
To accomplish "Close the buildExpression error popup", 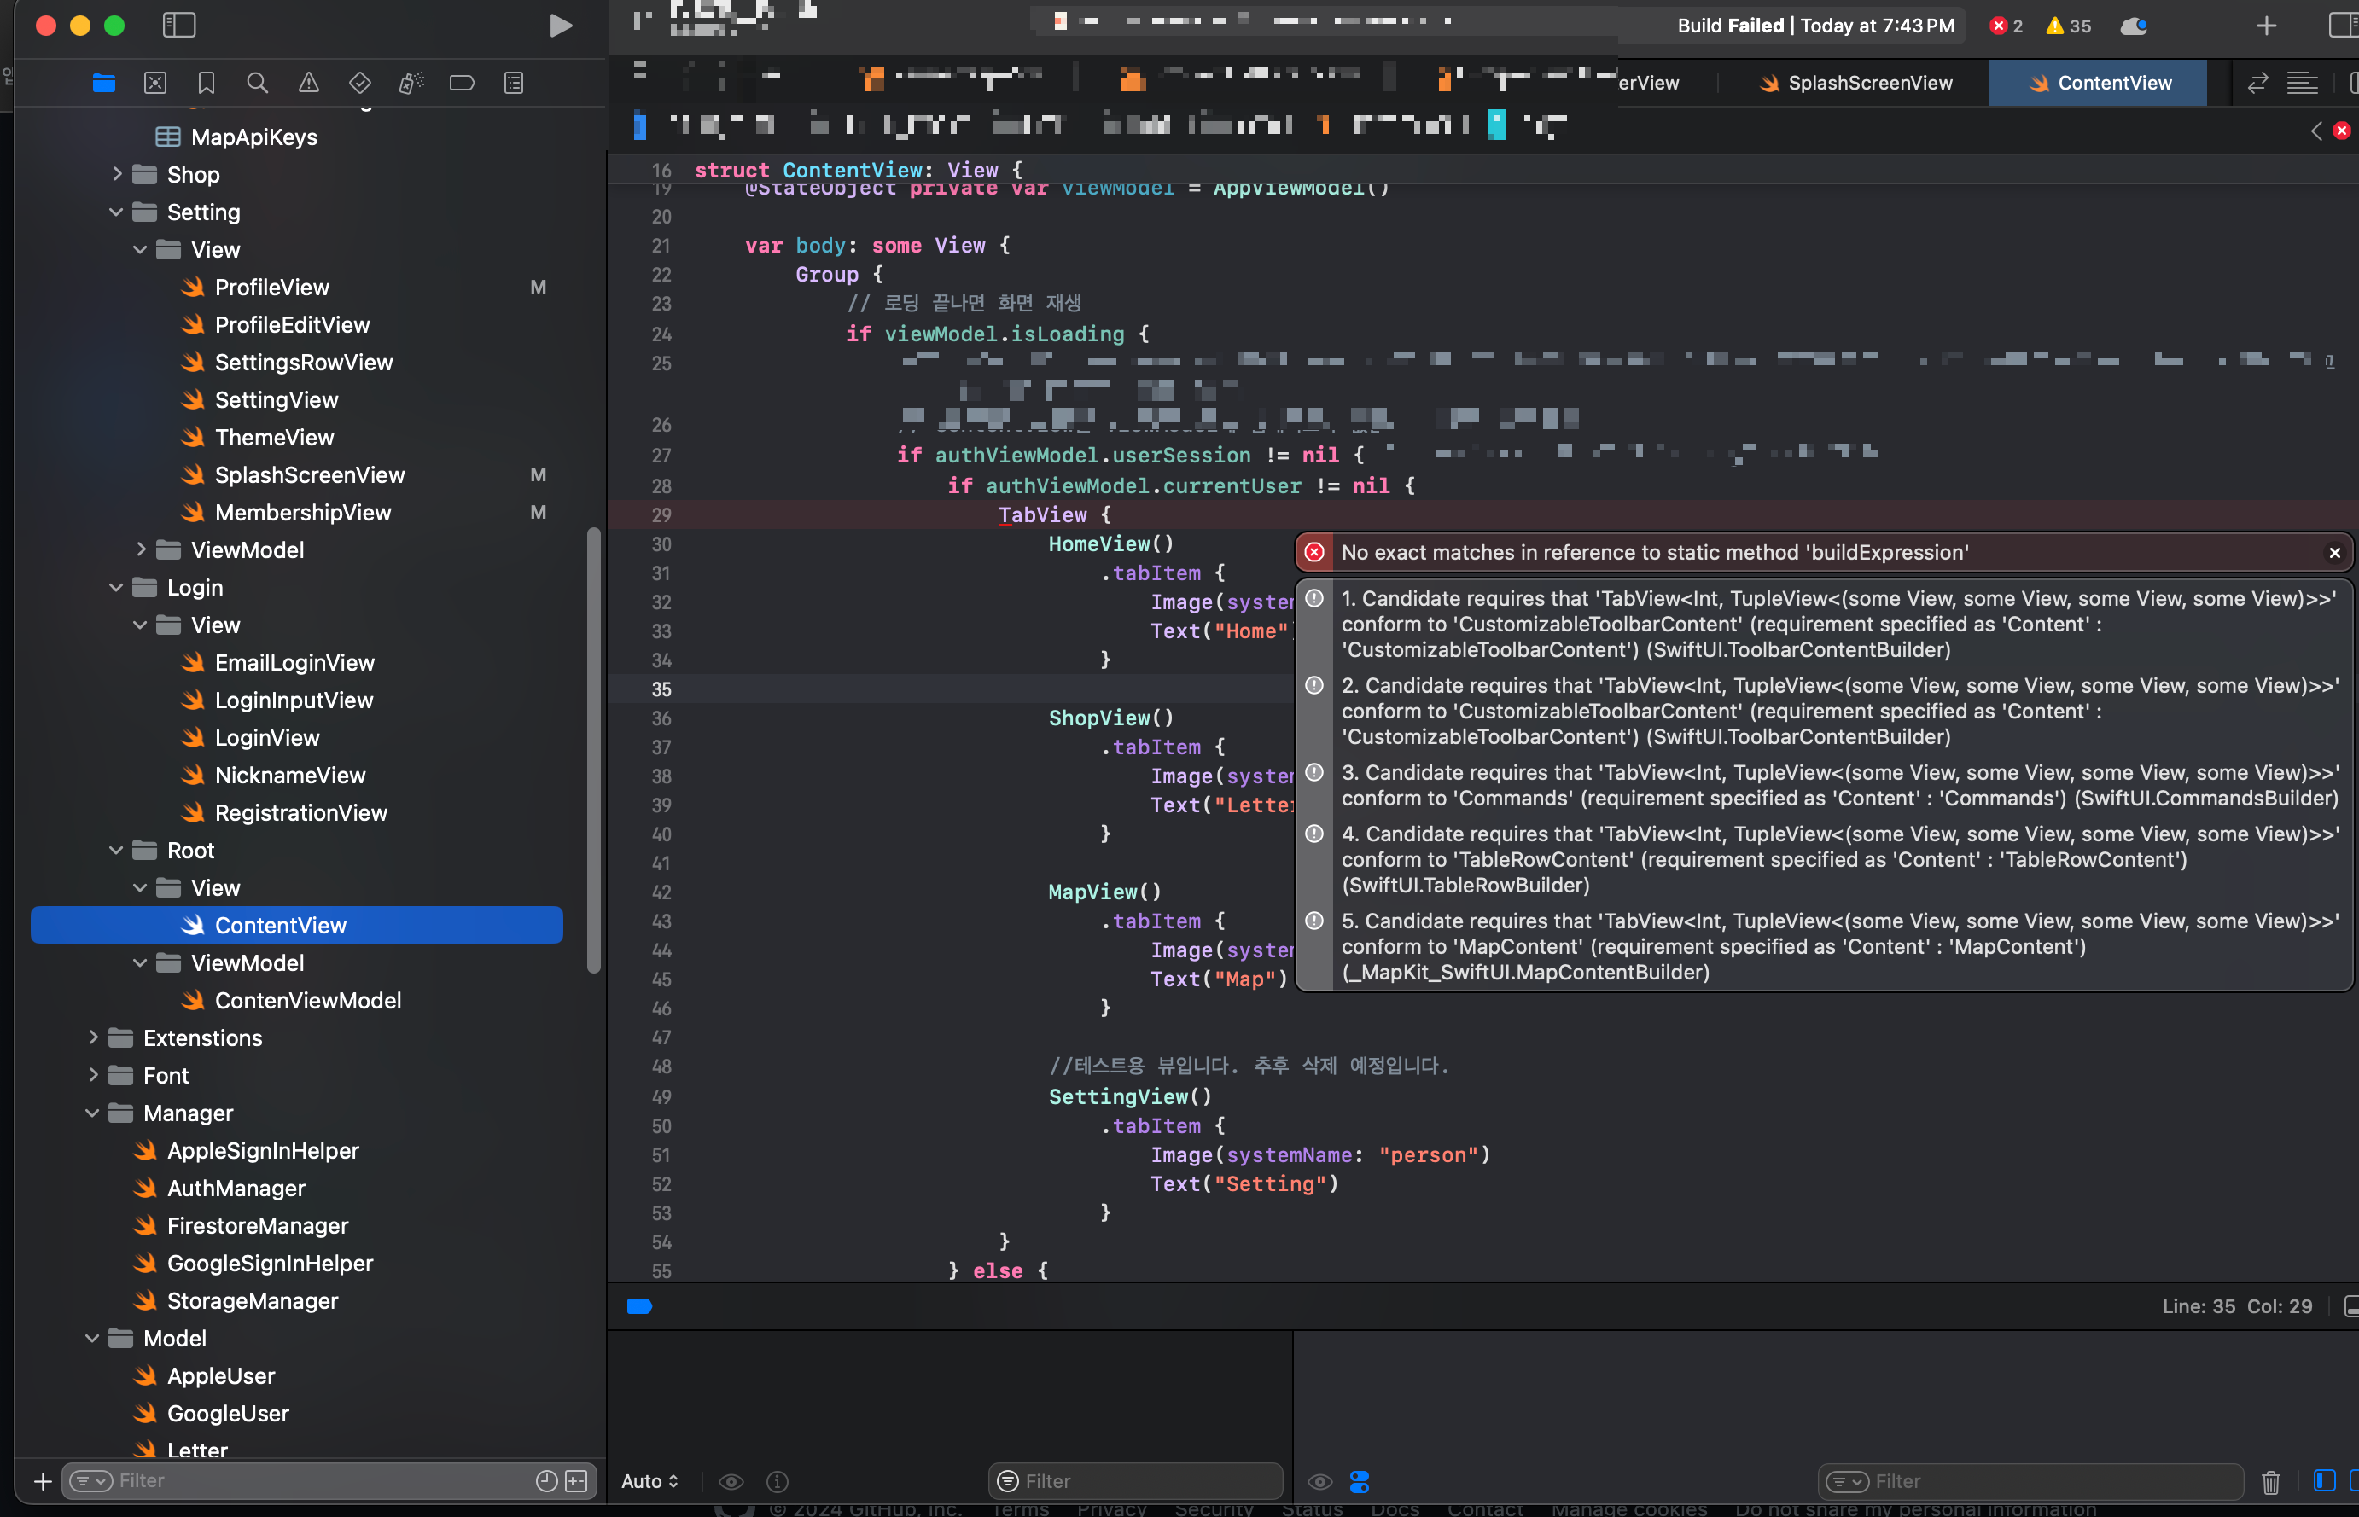I will (2333, 553).
